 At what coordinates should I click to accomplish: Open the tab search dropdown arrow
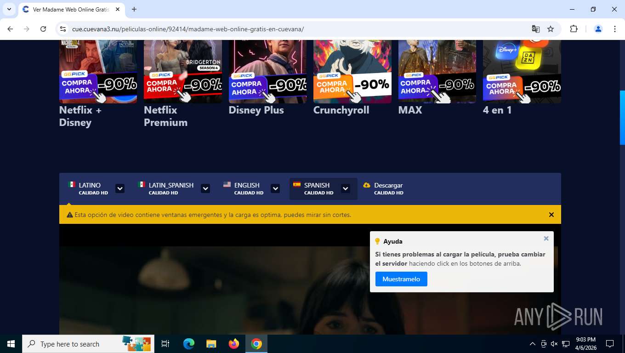point(9,9)
